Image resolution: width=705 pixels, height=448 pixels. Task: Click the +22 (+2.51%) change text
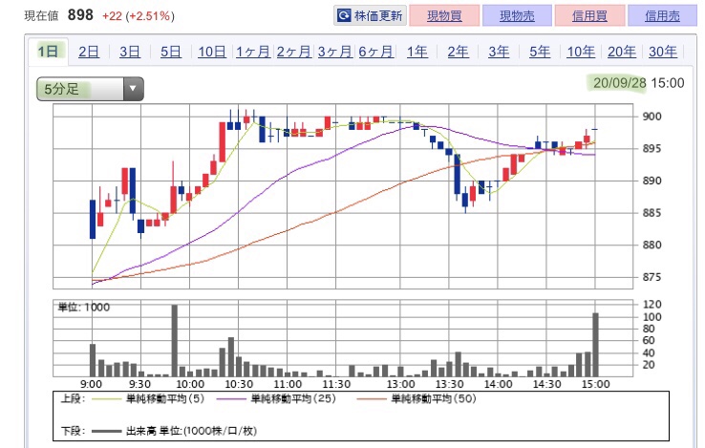pos(138,16)
